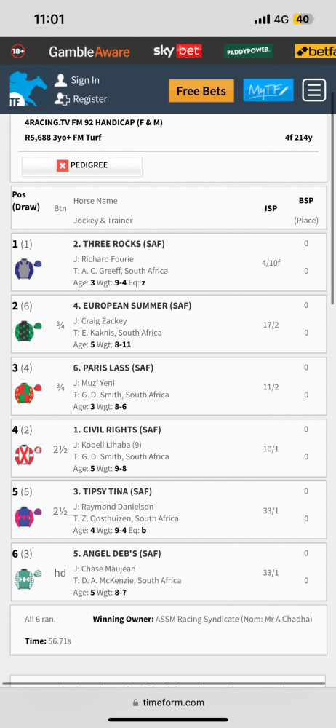The image size is (336, 728).
Task: Click the Register add-user icon
Action: 62,99
